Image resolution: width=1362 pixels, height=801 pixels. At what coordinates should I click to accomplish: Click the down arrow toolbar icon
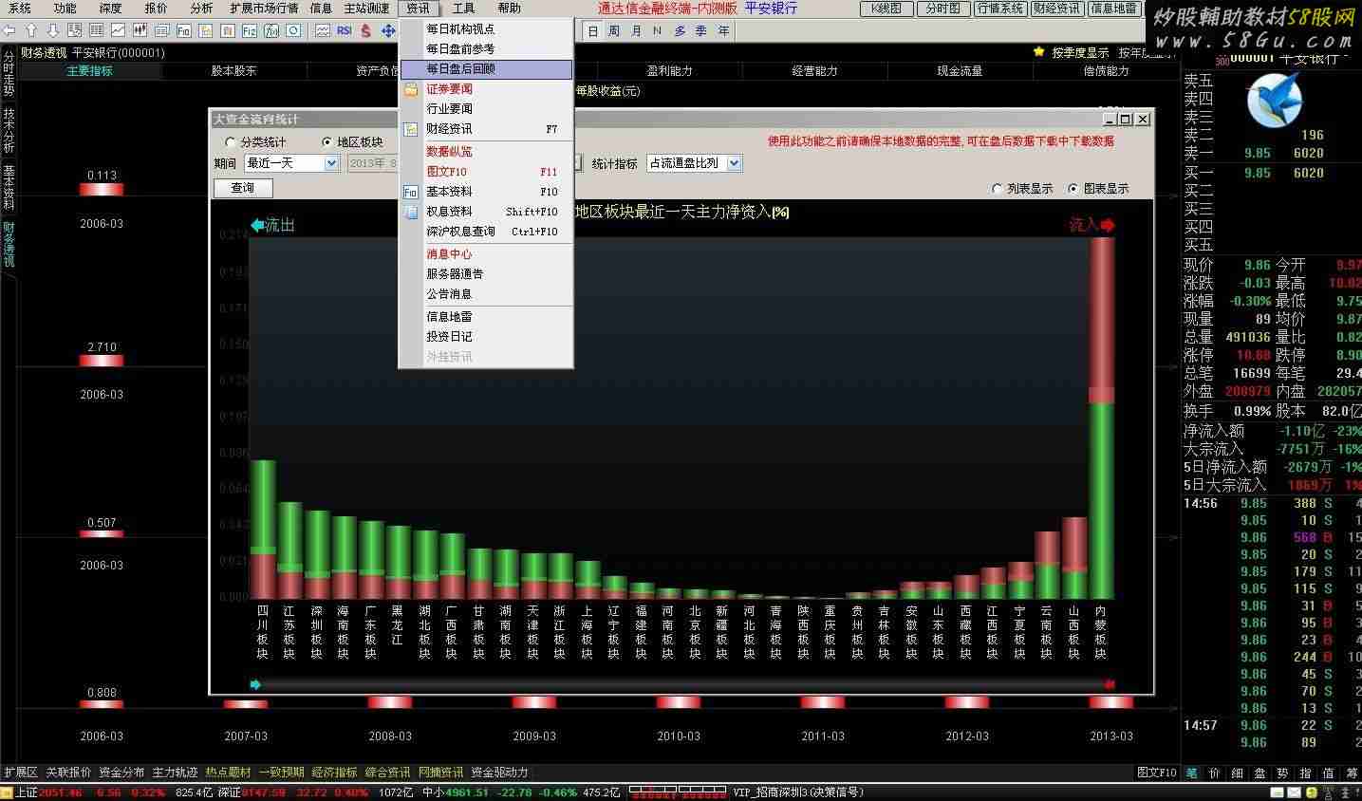pos(53,30)
